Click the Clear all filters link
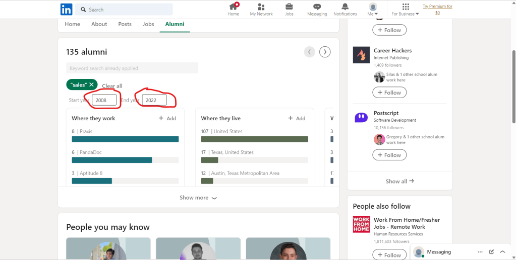The image size is (516, 260). point(112,86)
